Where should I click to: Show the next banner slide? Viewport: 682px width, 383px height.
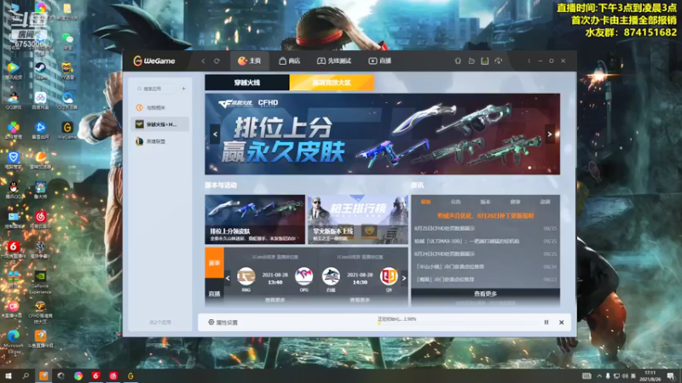[550, 134]
